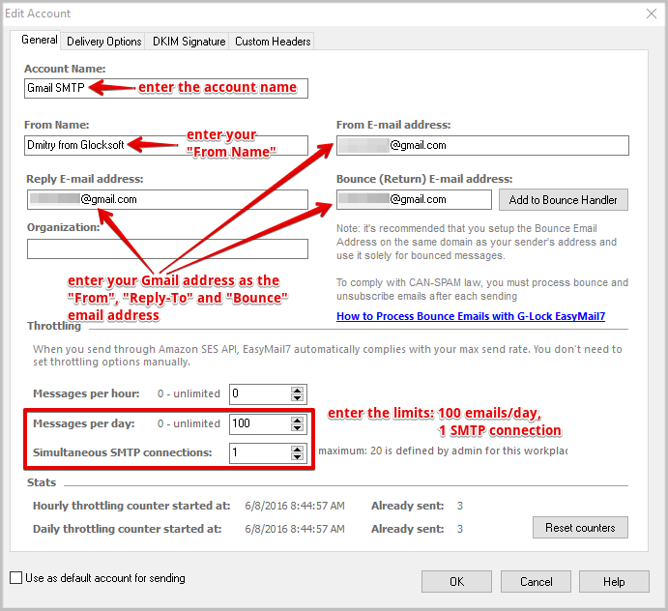The width and height of the screenshot is (668, 611).
Task: Select the General tab
Action: click(40, 41)
